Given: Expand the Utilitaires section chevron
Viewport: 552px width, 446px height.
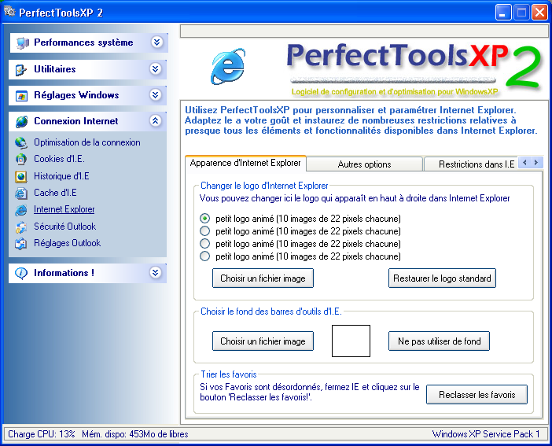Looking at the screenshot, I should point(156,68).
